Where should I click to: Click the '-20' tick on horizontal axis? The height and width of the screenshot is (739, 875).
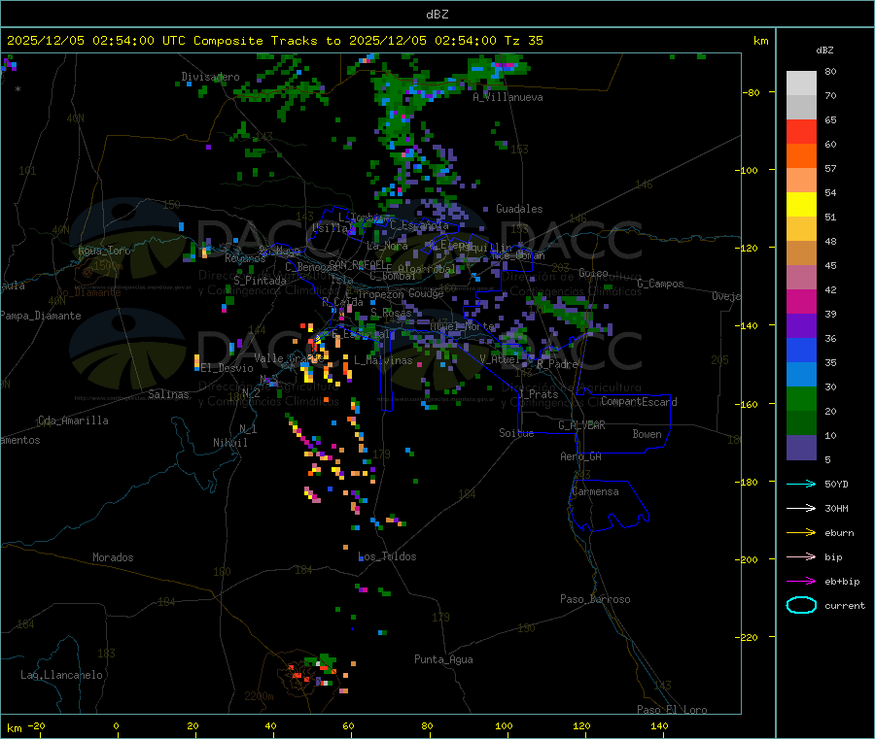tap(36, 725)
